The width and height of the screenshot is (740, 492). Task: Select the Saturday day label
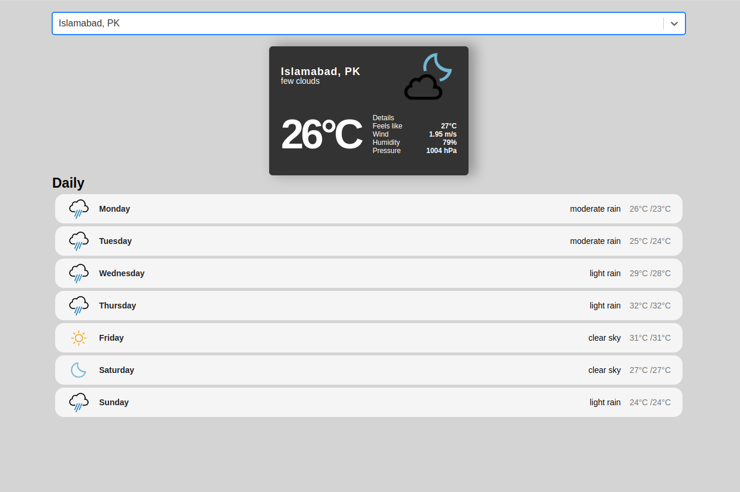pos(117,370)
